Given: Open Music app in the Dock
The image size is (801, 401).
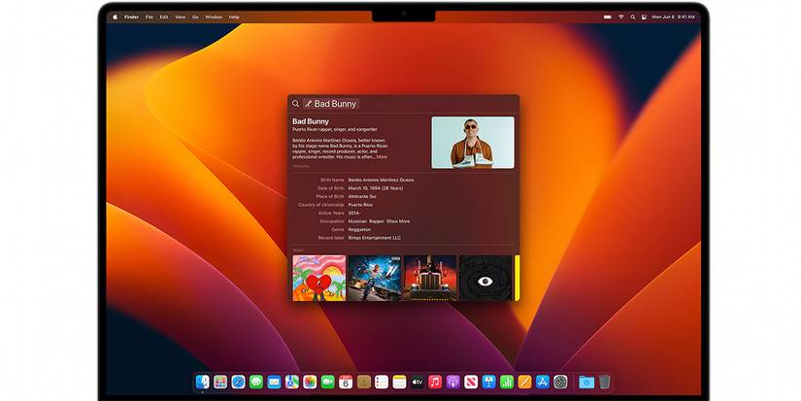Looking at the screenshot, I should [435, 382].
